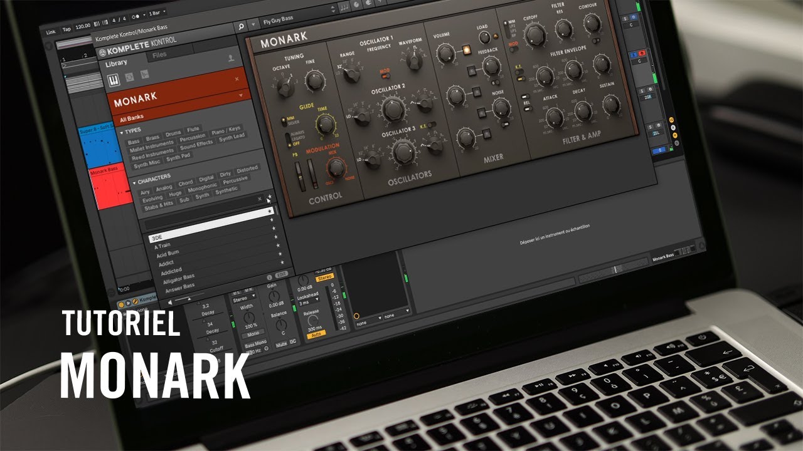Select the Loops icon under Library
This screenshot has width=803, height=451.
130,78
